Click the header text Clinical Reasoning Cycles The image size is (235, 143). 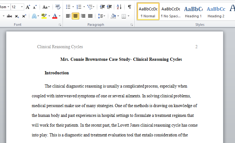click(60, 47)
